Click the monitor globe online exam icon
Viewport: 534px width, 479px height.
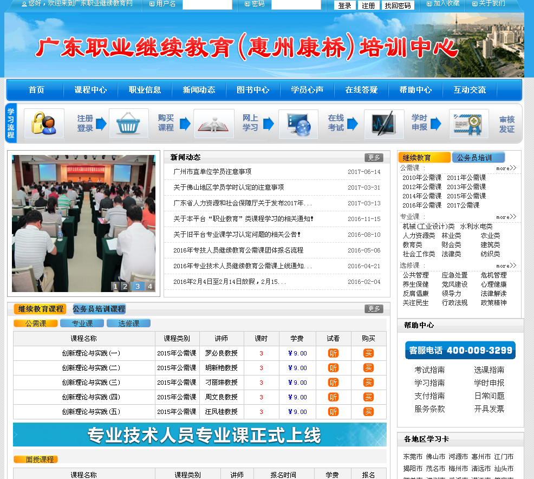tap(298, 124)
